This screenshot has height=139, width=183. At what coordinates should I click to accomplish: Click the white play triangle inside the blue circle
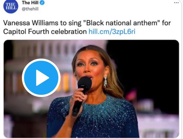(42, 78)
